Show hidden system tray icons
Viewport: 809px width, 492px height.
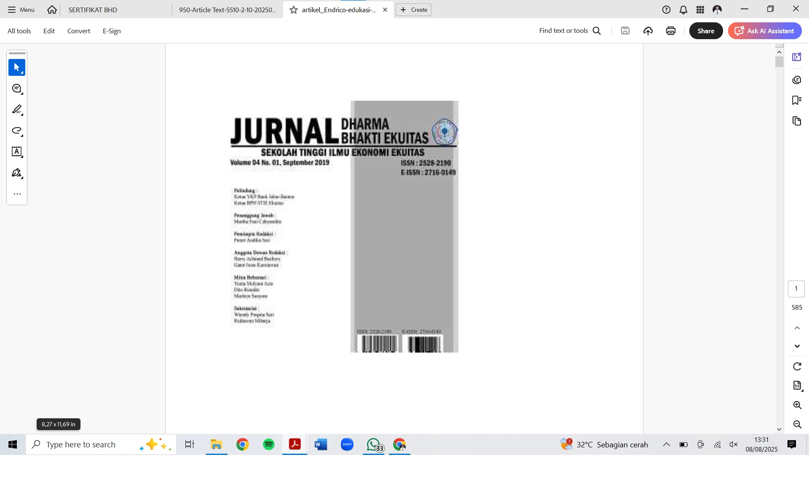click(x=667, y=444)
